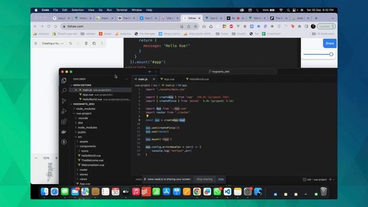Open the File menu
Screen dimensions: 368x207
click(x=55, y=10)
